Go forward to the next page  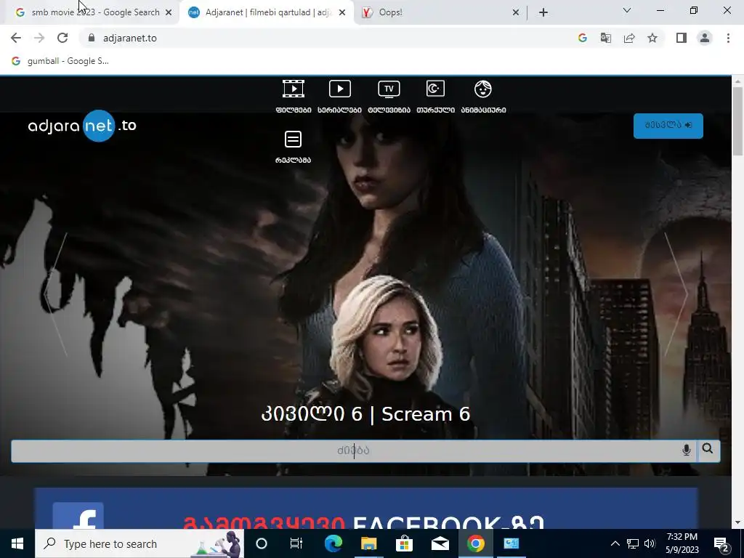39,38
